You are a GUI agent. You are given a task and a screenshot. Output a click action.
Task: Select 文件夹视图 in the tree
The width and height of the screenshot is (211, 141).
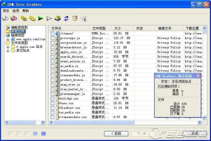[x=19, y=43]
